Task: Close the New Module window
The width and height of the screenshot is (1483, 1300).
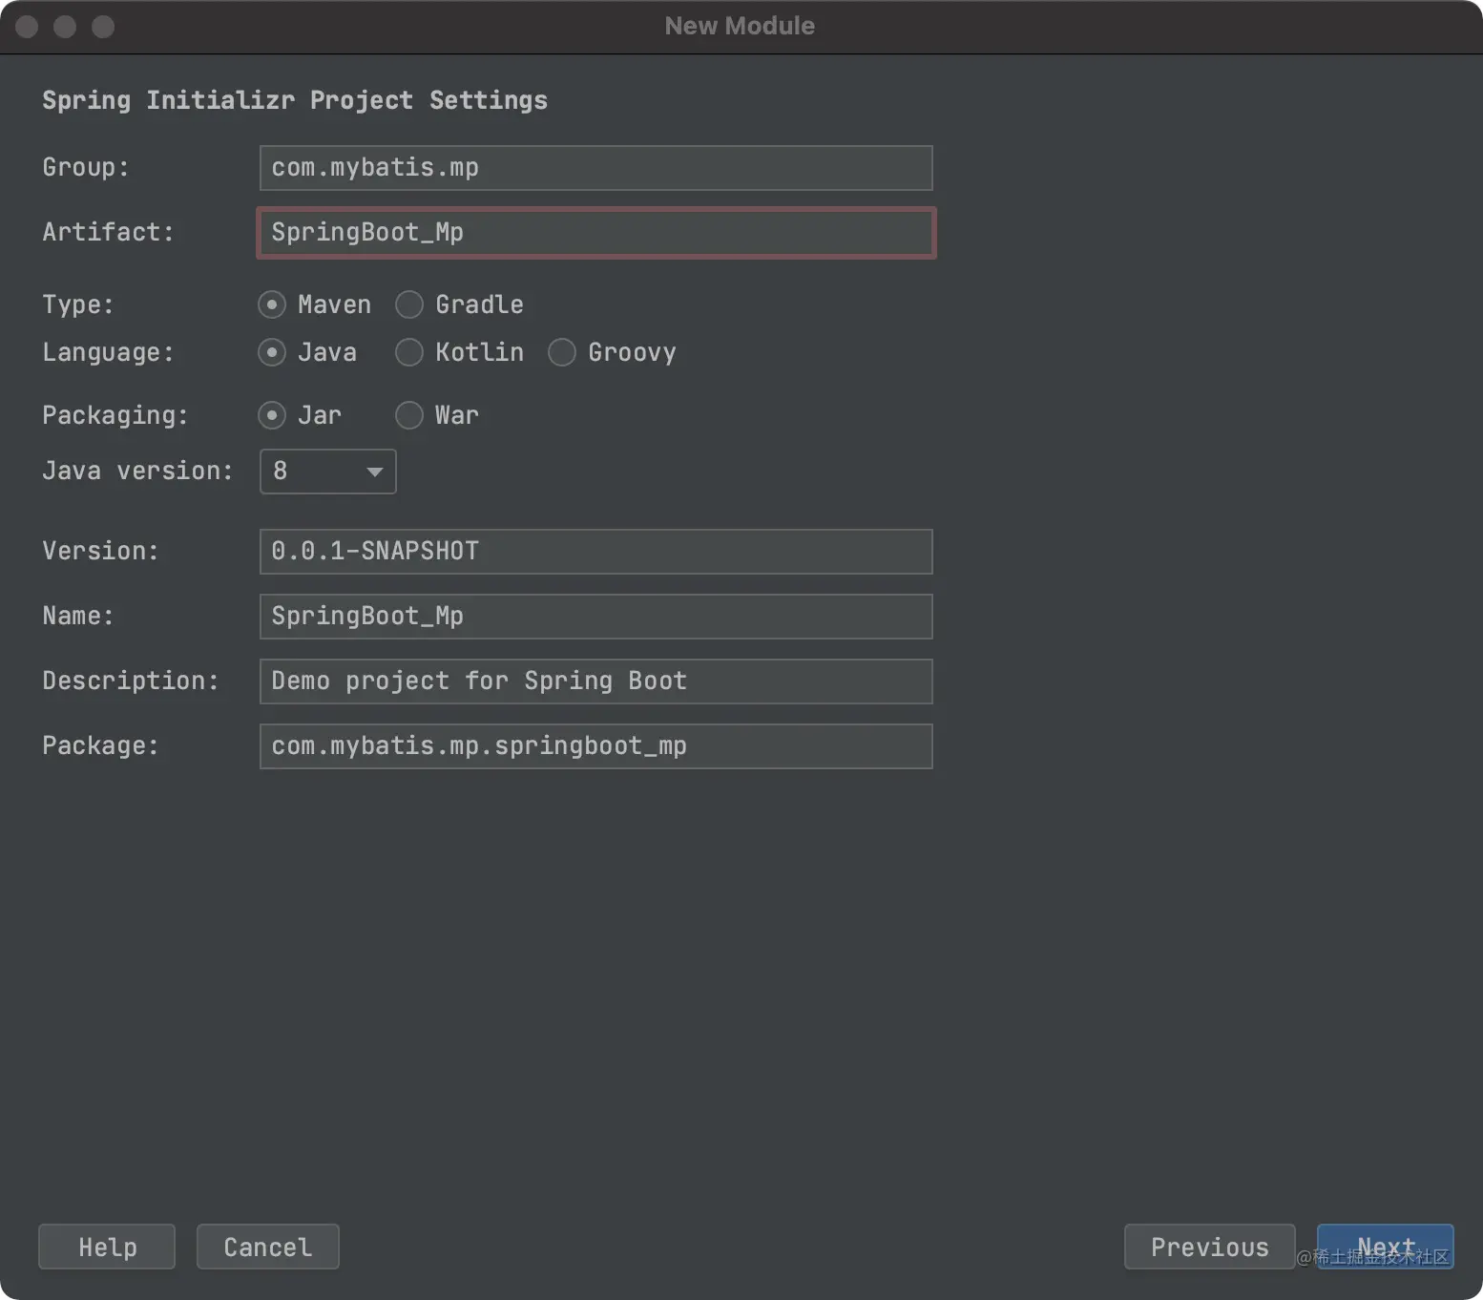Action: click(x=27, y=27)
